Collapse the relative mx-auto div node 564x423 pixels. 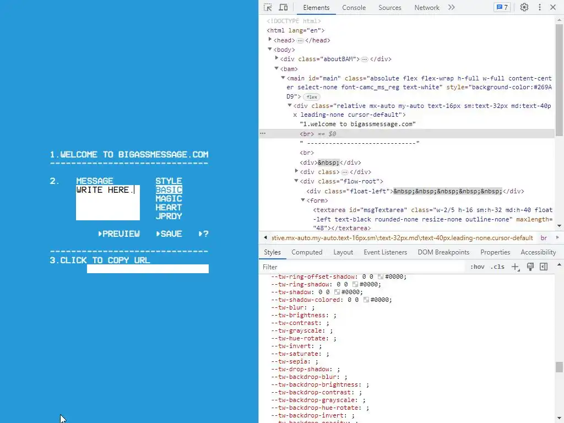[x=290, y=105]
